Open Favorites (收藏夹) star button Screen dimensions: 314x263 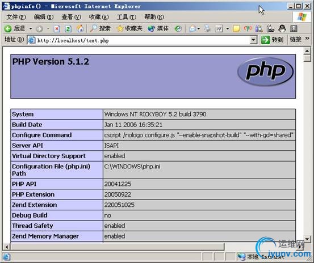click(x=129, y=28)
